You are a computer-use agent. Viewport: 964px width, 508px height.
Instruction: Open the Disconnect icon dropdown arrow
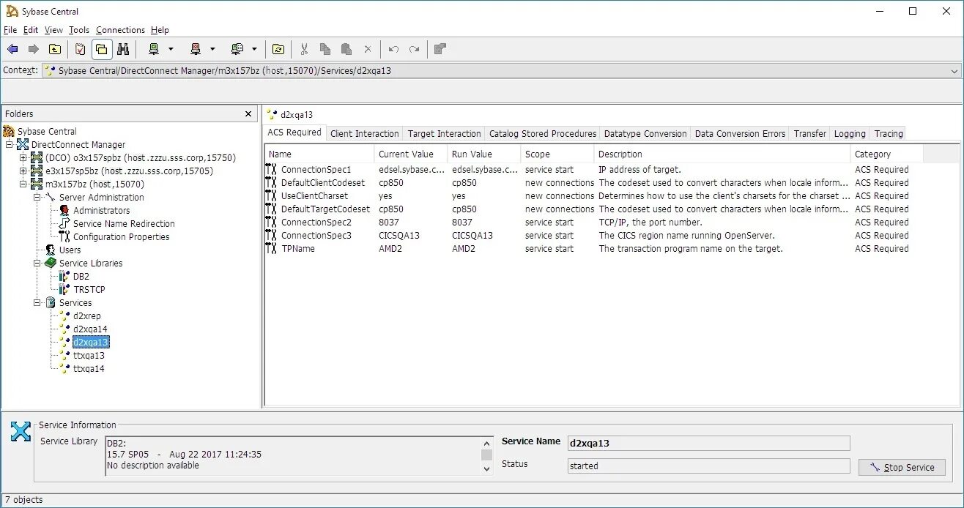click(x=212, y=49)
